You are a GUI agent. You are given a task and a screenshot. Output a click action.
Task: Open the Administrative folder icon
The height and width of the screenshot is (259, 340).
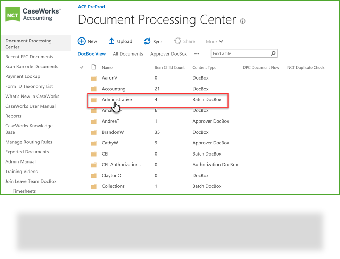coord(94,99)
